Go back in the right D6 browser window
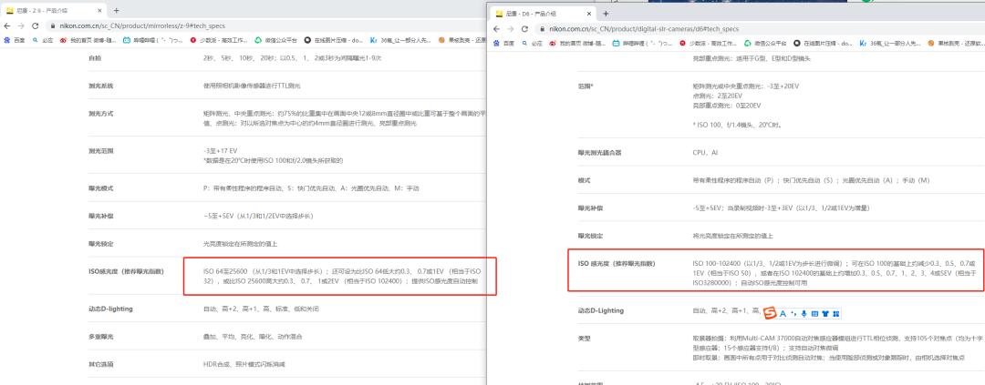Screen dimensions: 985x385 pos(497,29)
